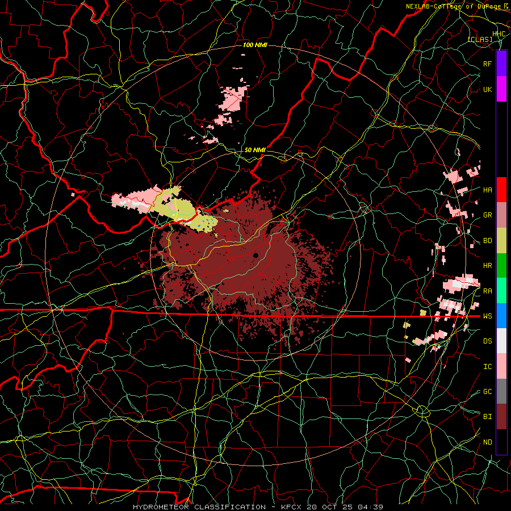The image size is (511, 511).
Task: Click the "ND" legend label
Action: pyautogui.click(x=487, y=442)
